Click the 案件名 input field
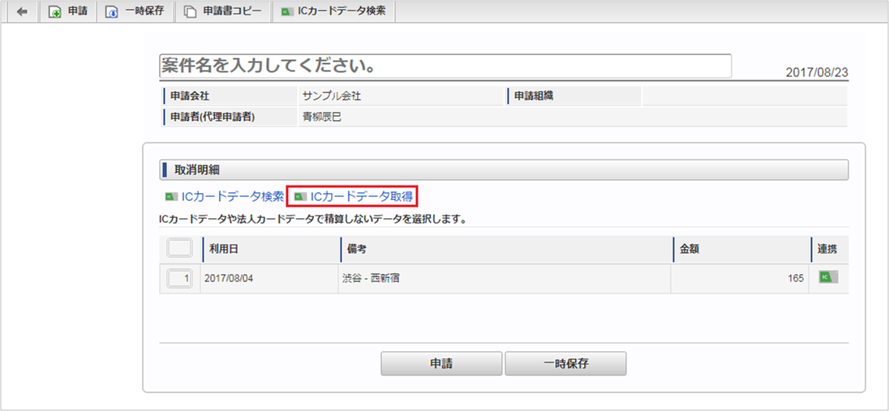889x411 pixels. pyautogui.click(x=445, y=66)
